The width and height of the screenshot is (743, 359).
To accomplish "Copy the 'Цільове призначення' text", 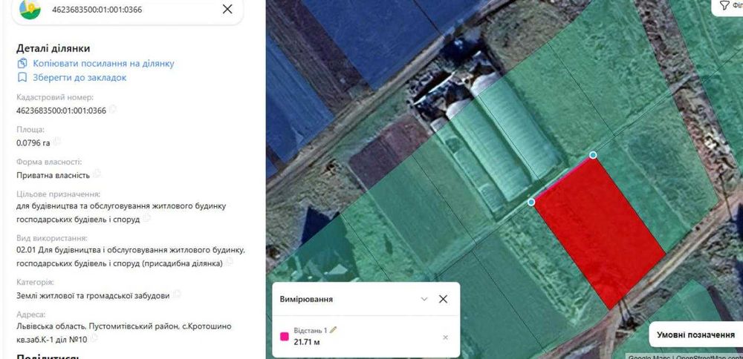I will tap(147, 217).
